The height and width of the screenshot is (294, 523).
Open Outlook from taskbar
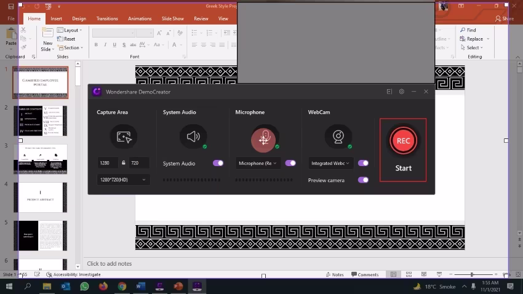[x=66, y=286]
